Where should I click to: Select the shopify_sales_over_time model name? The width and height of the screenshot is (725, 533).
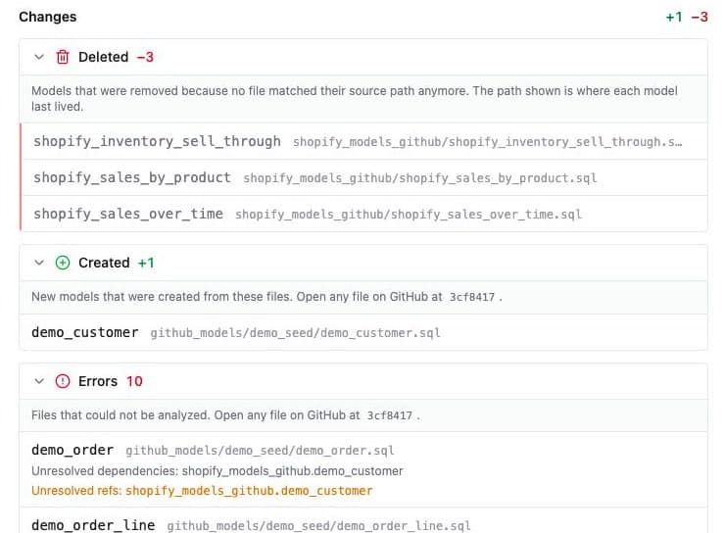click(x=128, y=214)
